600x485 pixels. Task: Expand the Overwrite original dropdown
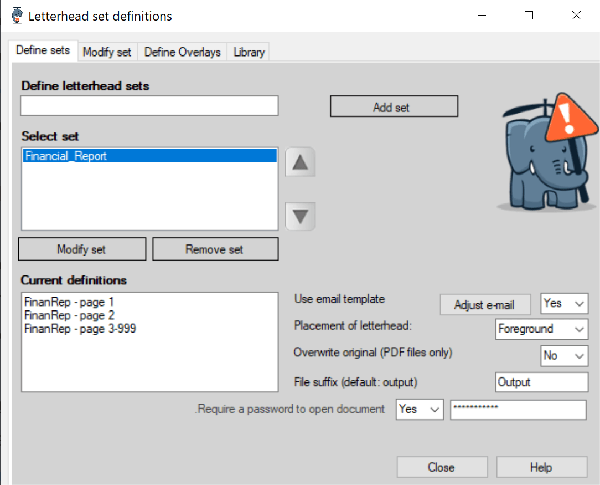[564, 356]
